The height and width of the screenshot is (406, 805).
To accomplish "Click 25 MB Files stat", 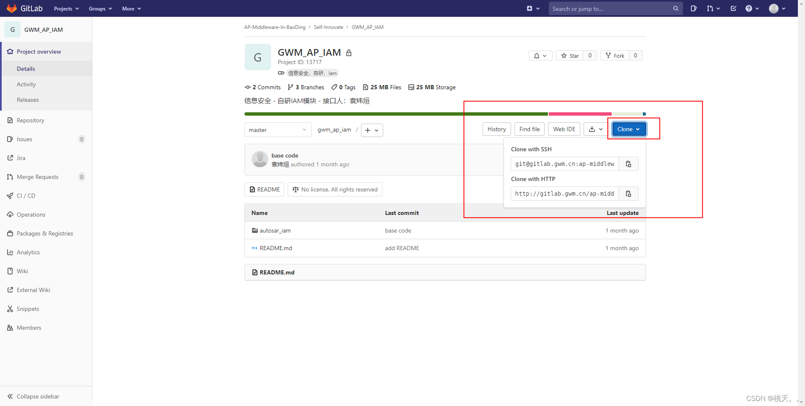I will pos(382,87).
